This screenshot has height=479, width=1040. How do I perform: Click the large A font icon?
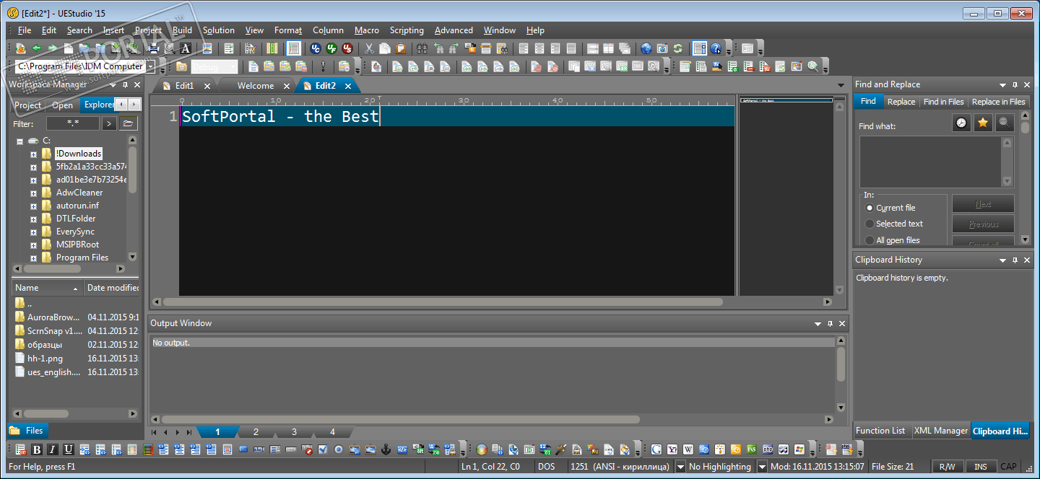click(186, 48)
